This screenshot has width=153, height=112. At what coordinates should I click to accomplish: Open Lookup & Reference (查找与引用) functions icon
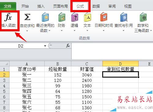pyautogui.click(x=124, y=17)
